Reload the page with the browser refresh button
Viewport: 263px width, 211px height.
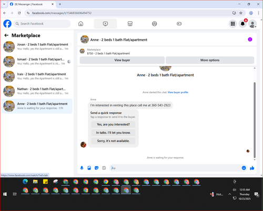[x=19, y=13]
